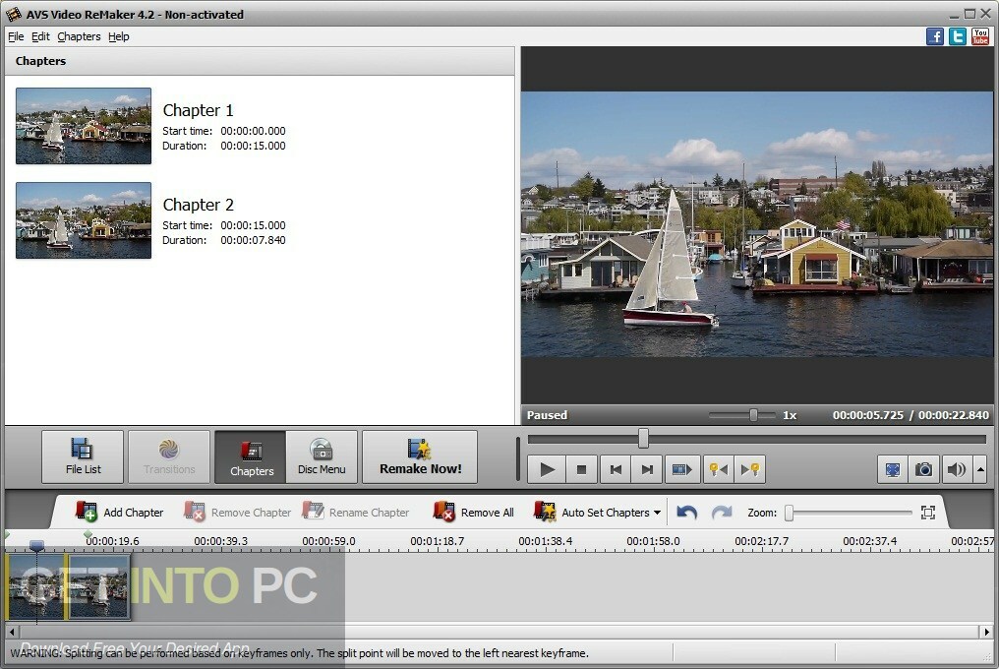999x669 pixels.
Task: Expand the volume level arrow
Action: (x=980, y=470)
